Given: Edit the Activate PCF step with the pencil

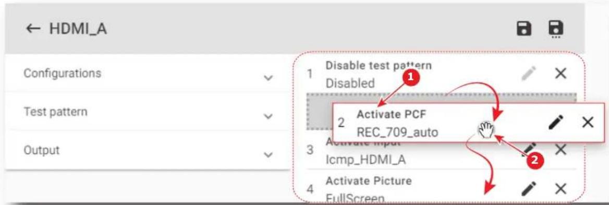Looking at the screenshot, I should (556, 122).
